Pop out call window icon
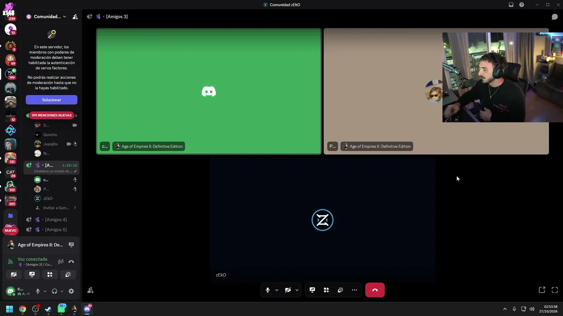Viewport: 563px width, 316px height. point(542,290)
